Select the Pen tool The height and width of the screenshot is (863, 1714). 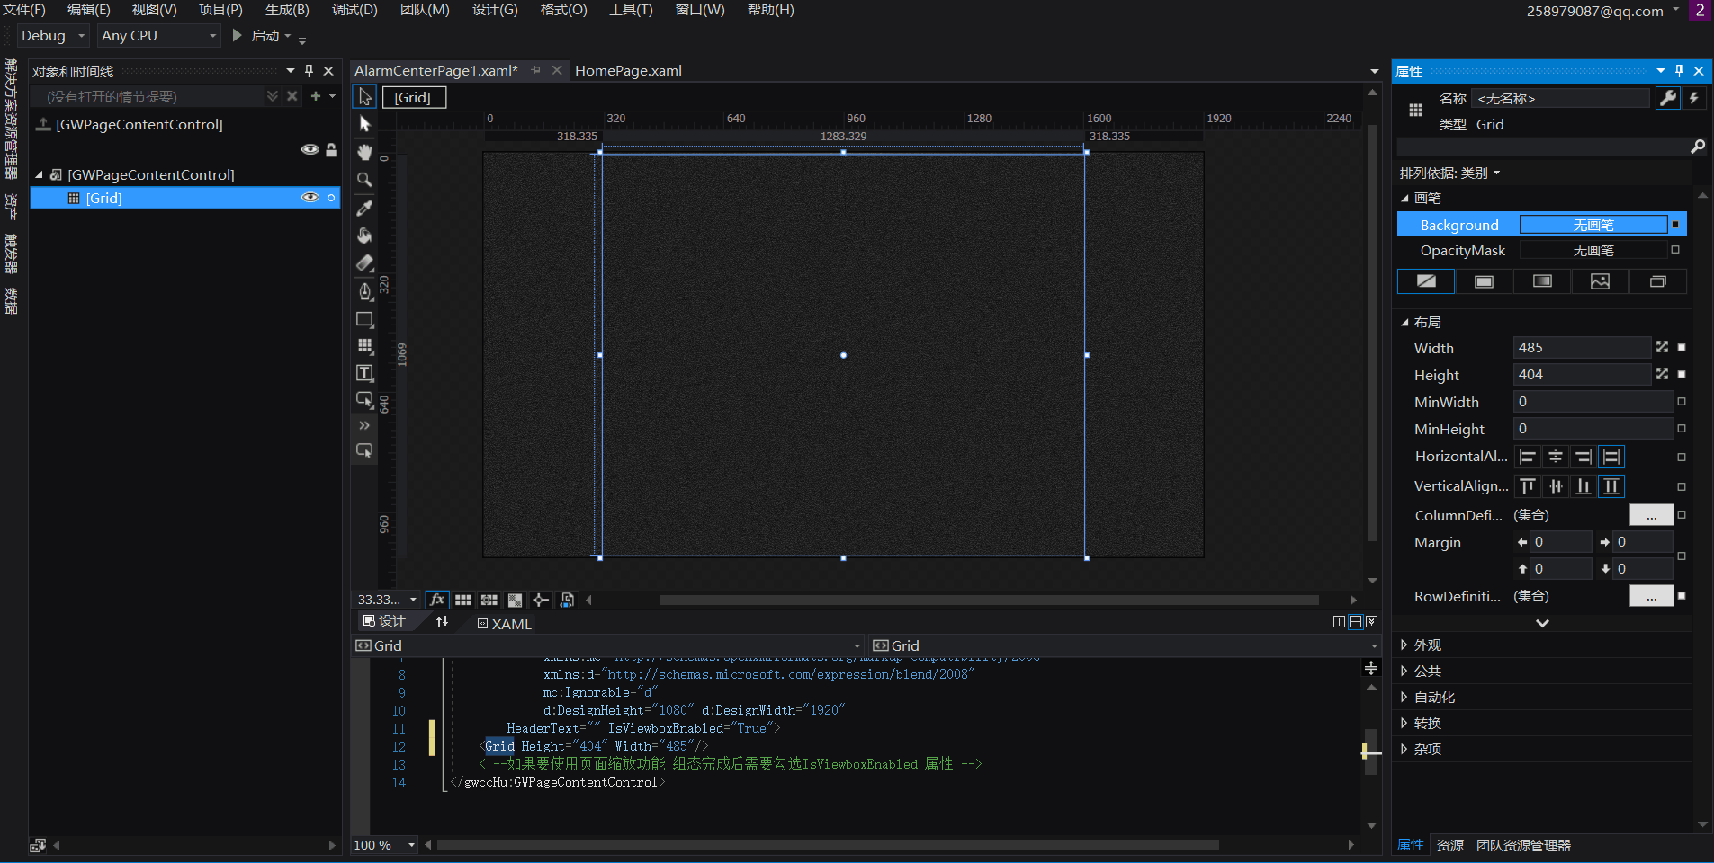(x=364, y=291)
